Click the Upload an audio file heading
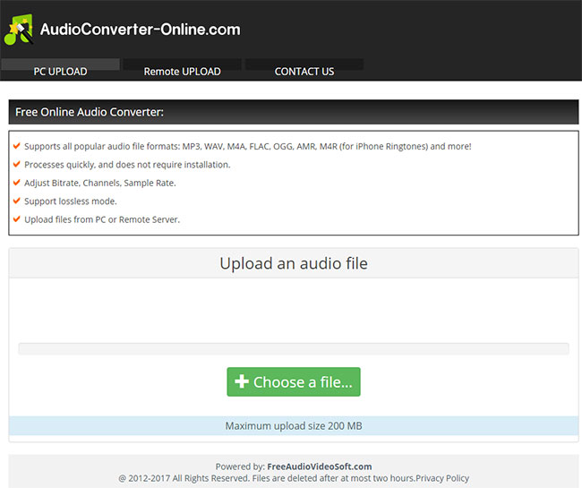The image size is (582, 488). [x=294, y=263]
